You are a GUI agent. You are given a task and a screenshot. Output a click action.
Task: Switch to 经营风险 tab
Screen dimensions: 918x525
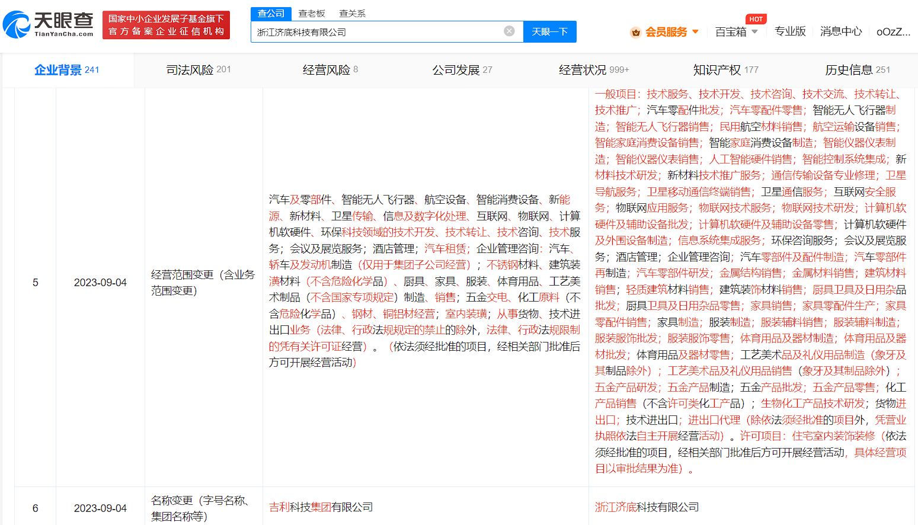pos(330,70)
